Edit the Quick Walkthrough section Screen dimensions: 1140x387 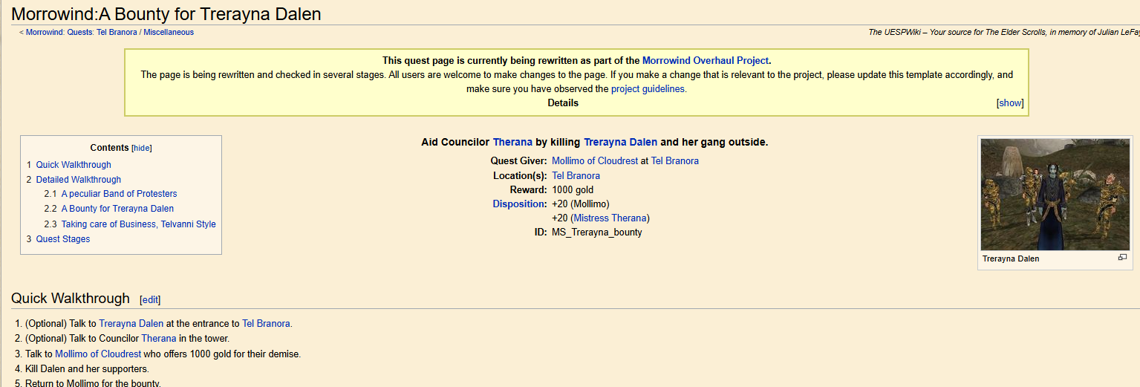pyautogui.click(x=150, y=300)
